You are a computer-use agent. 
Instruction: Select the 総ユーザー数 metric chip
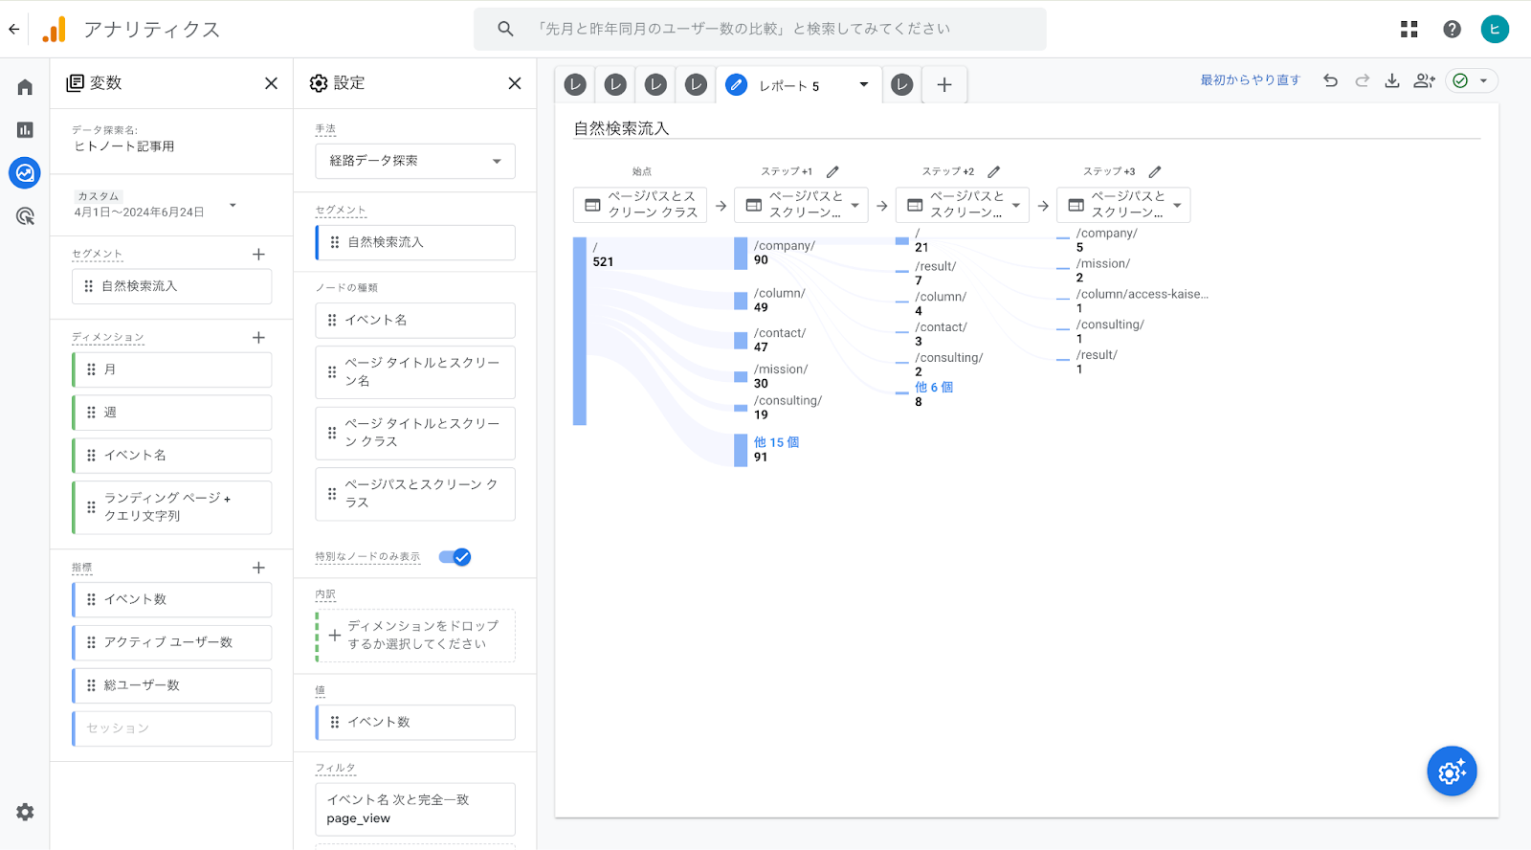coord(171,685)
